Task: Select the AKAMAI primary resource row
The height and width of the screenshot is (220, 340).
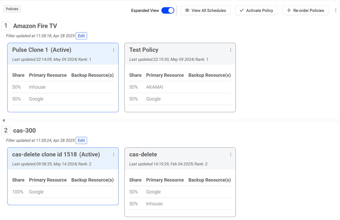Action: (x=154, y=87)
